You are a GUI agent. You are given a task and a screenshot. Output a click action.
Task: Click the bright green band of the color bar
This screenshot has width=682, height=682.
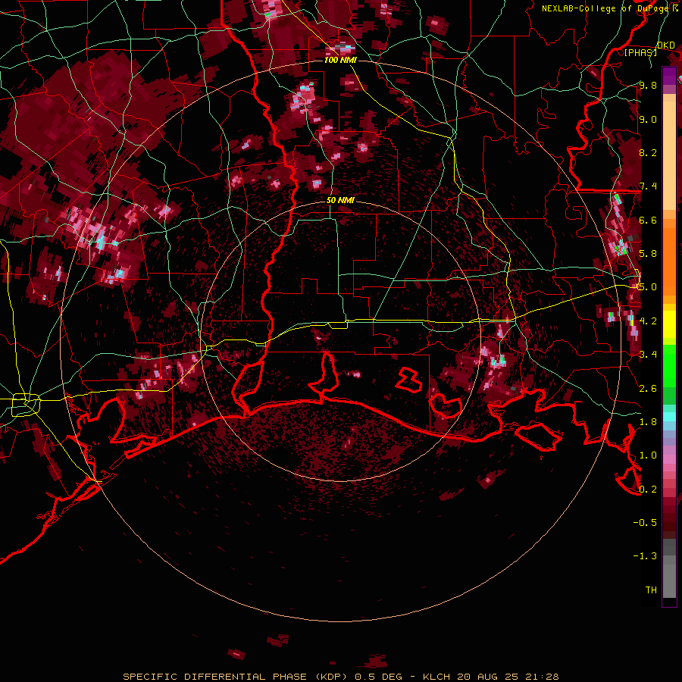[669, 366]
